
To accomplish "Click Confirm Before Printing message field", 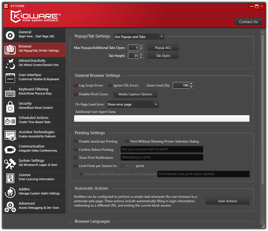I will [x=162, y=149].
